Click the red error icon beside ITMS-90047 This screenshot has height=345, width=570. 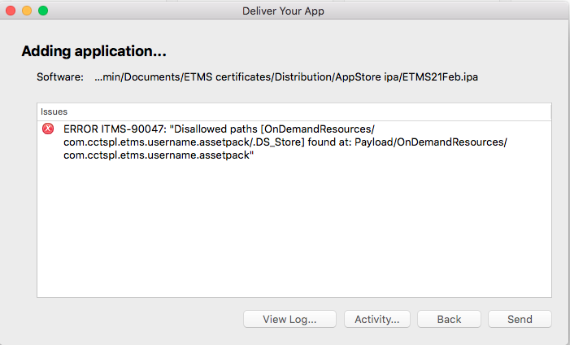(x=48, y=129)
